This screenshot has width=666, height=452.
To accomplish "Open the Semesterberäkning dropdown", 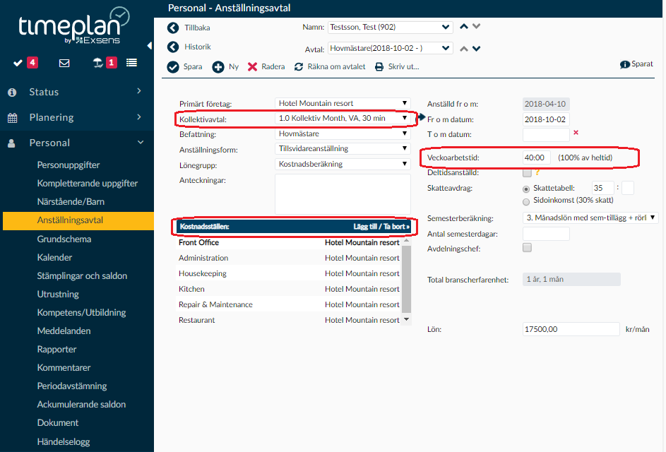I will point(590,218).
